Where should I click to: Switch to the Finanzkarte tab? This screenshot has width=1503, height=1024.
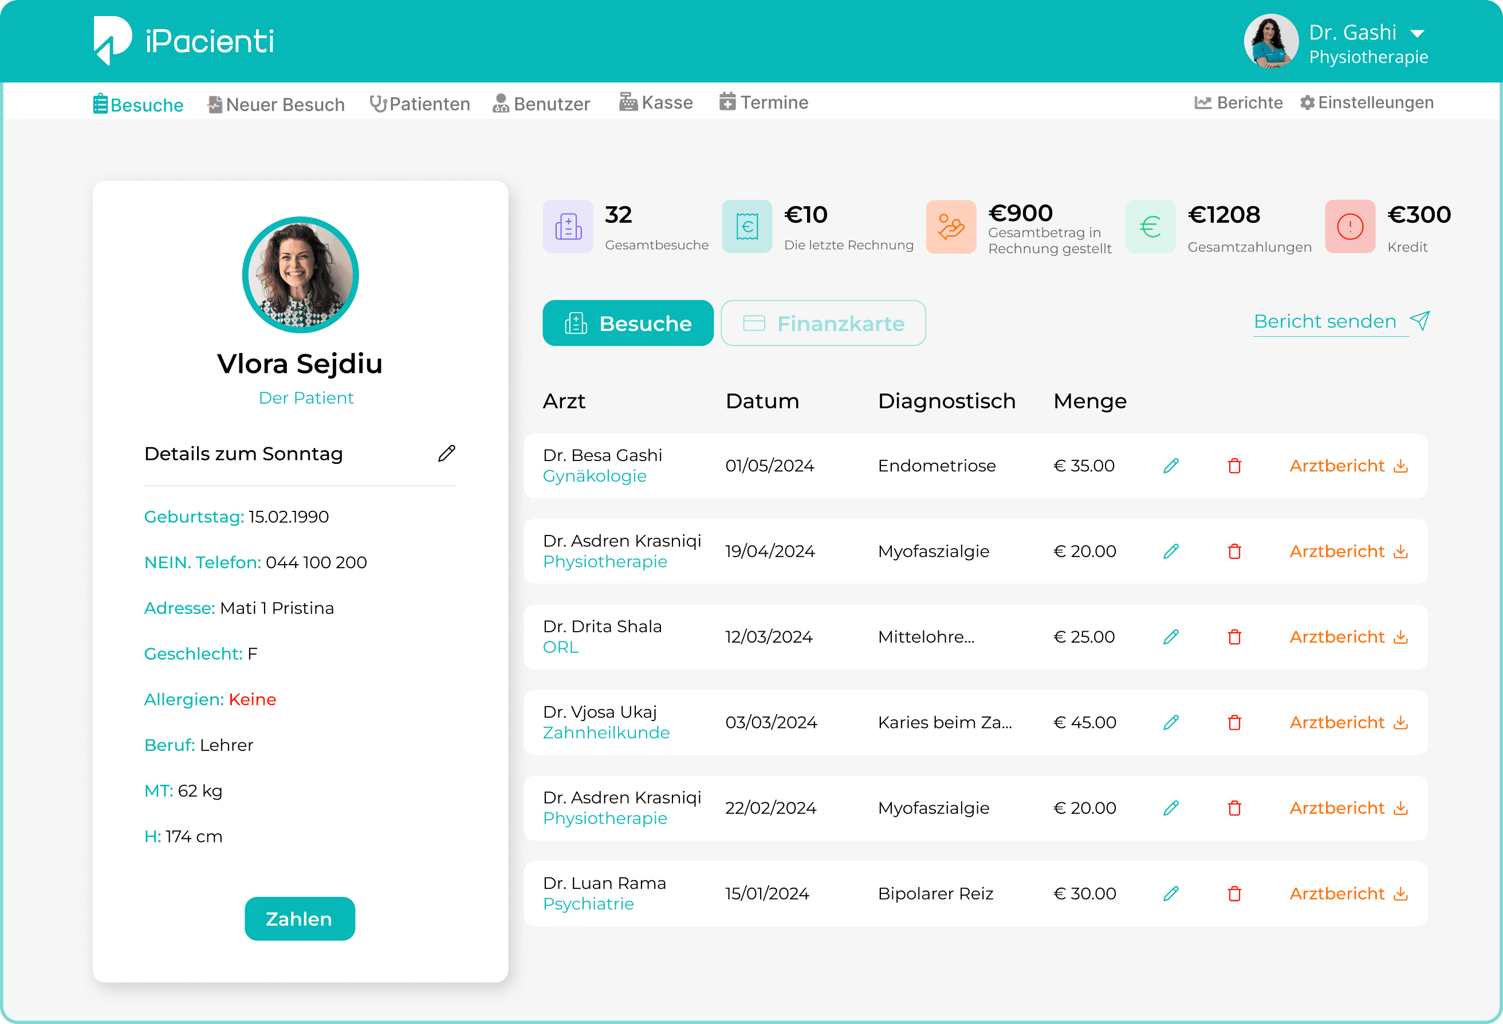coord(823,323)
